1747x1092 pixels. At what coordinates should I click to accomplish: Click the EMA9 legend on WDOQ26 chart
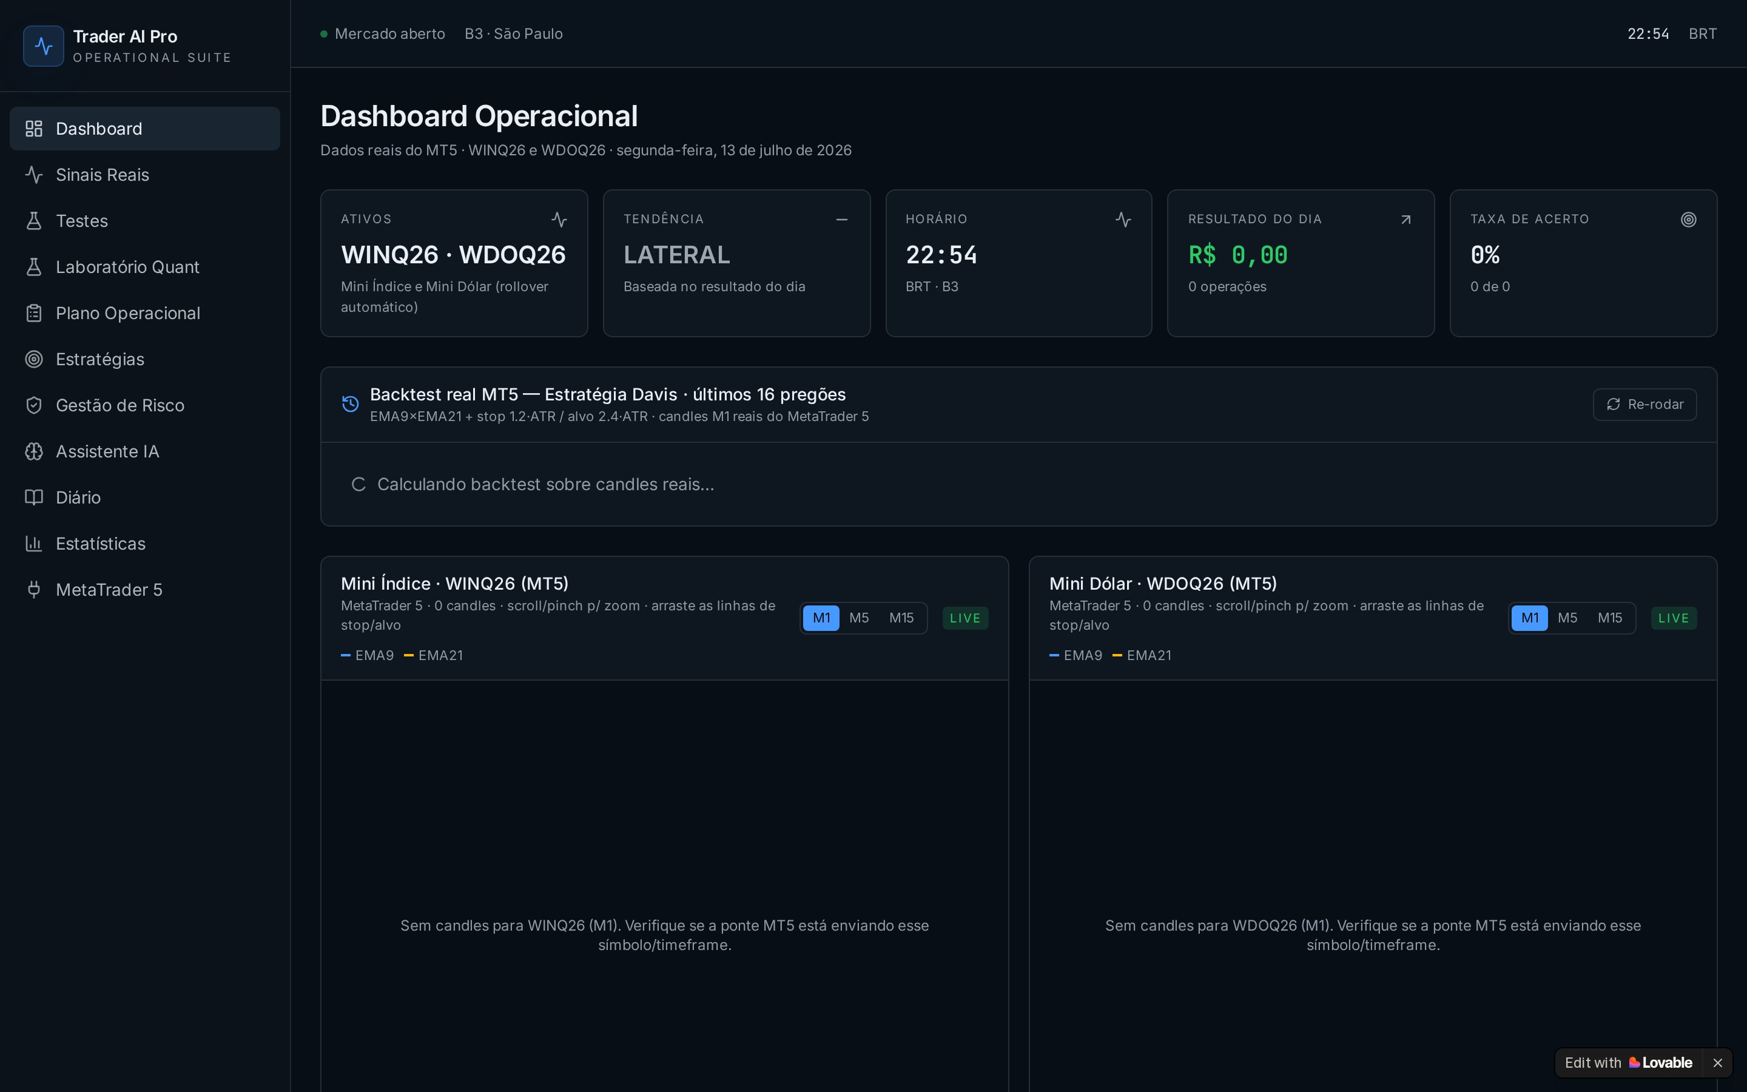click(x=1075, y=656)
